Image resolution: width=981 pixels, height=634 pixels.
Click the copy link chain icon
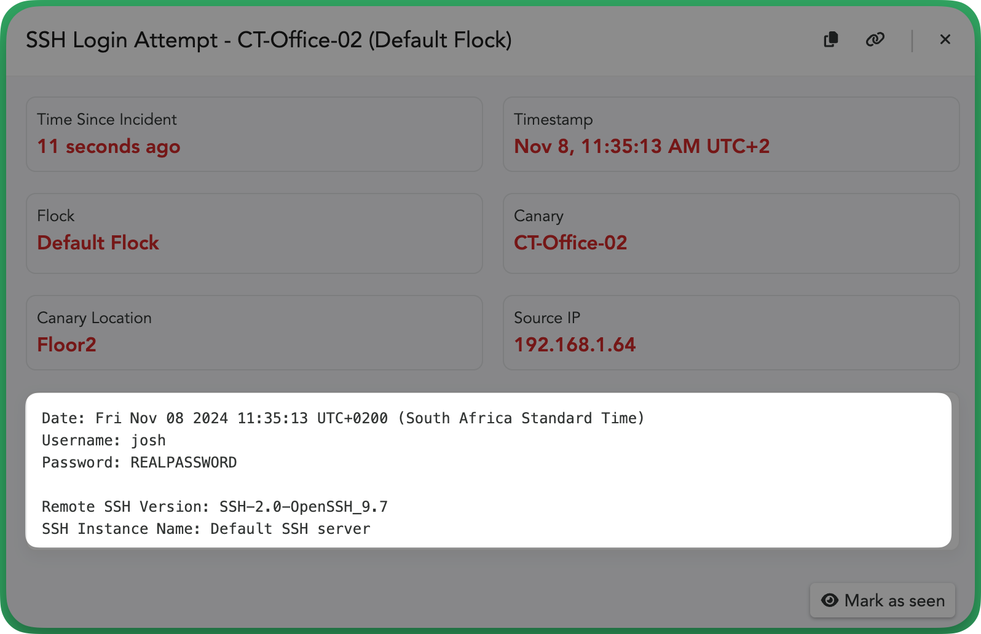point(875,39)
